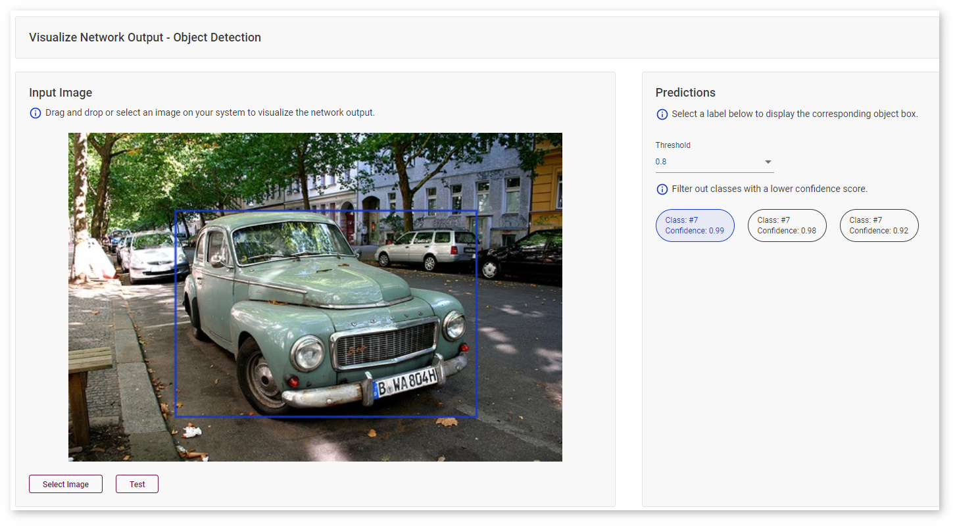Viewport: 955px width, 526px height.
Task: Click the Select Image button
Action: [x=66, y=484]
